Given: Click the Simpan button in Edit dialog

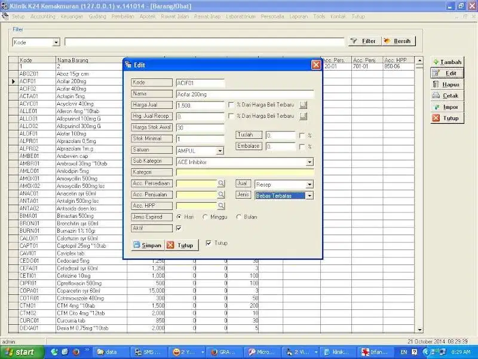Looking at the screenshot, I should [148, 245].
